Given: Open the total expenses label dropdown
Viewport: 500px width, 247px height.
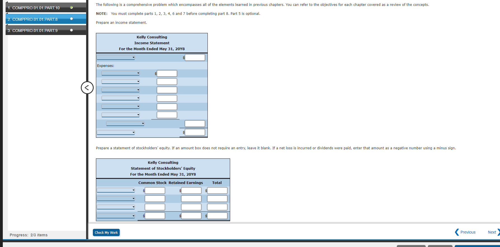Looking at the screenshot, I should [x=125, y=123].
